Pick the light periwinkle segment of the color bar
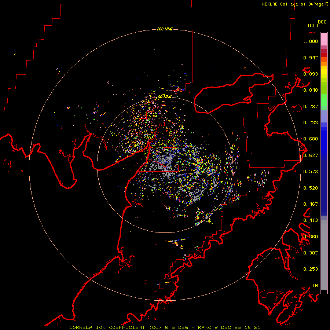Viewport: 330px width, 330px height. pos(324,116)
